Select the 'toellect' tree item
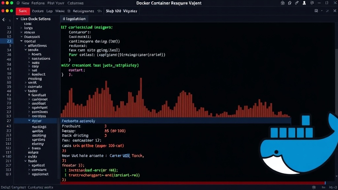The height and width of the screenshot is (190, 338). (x=39, y=74)
